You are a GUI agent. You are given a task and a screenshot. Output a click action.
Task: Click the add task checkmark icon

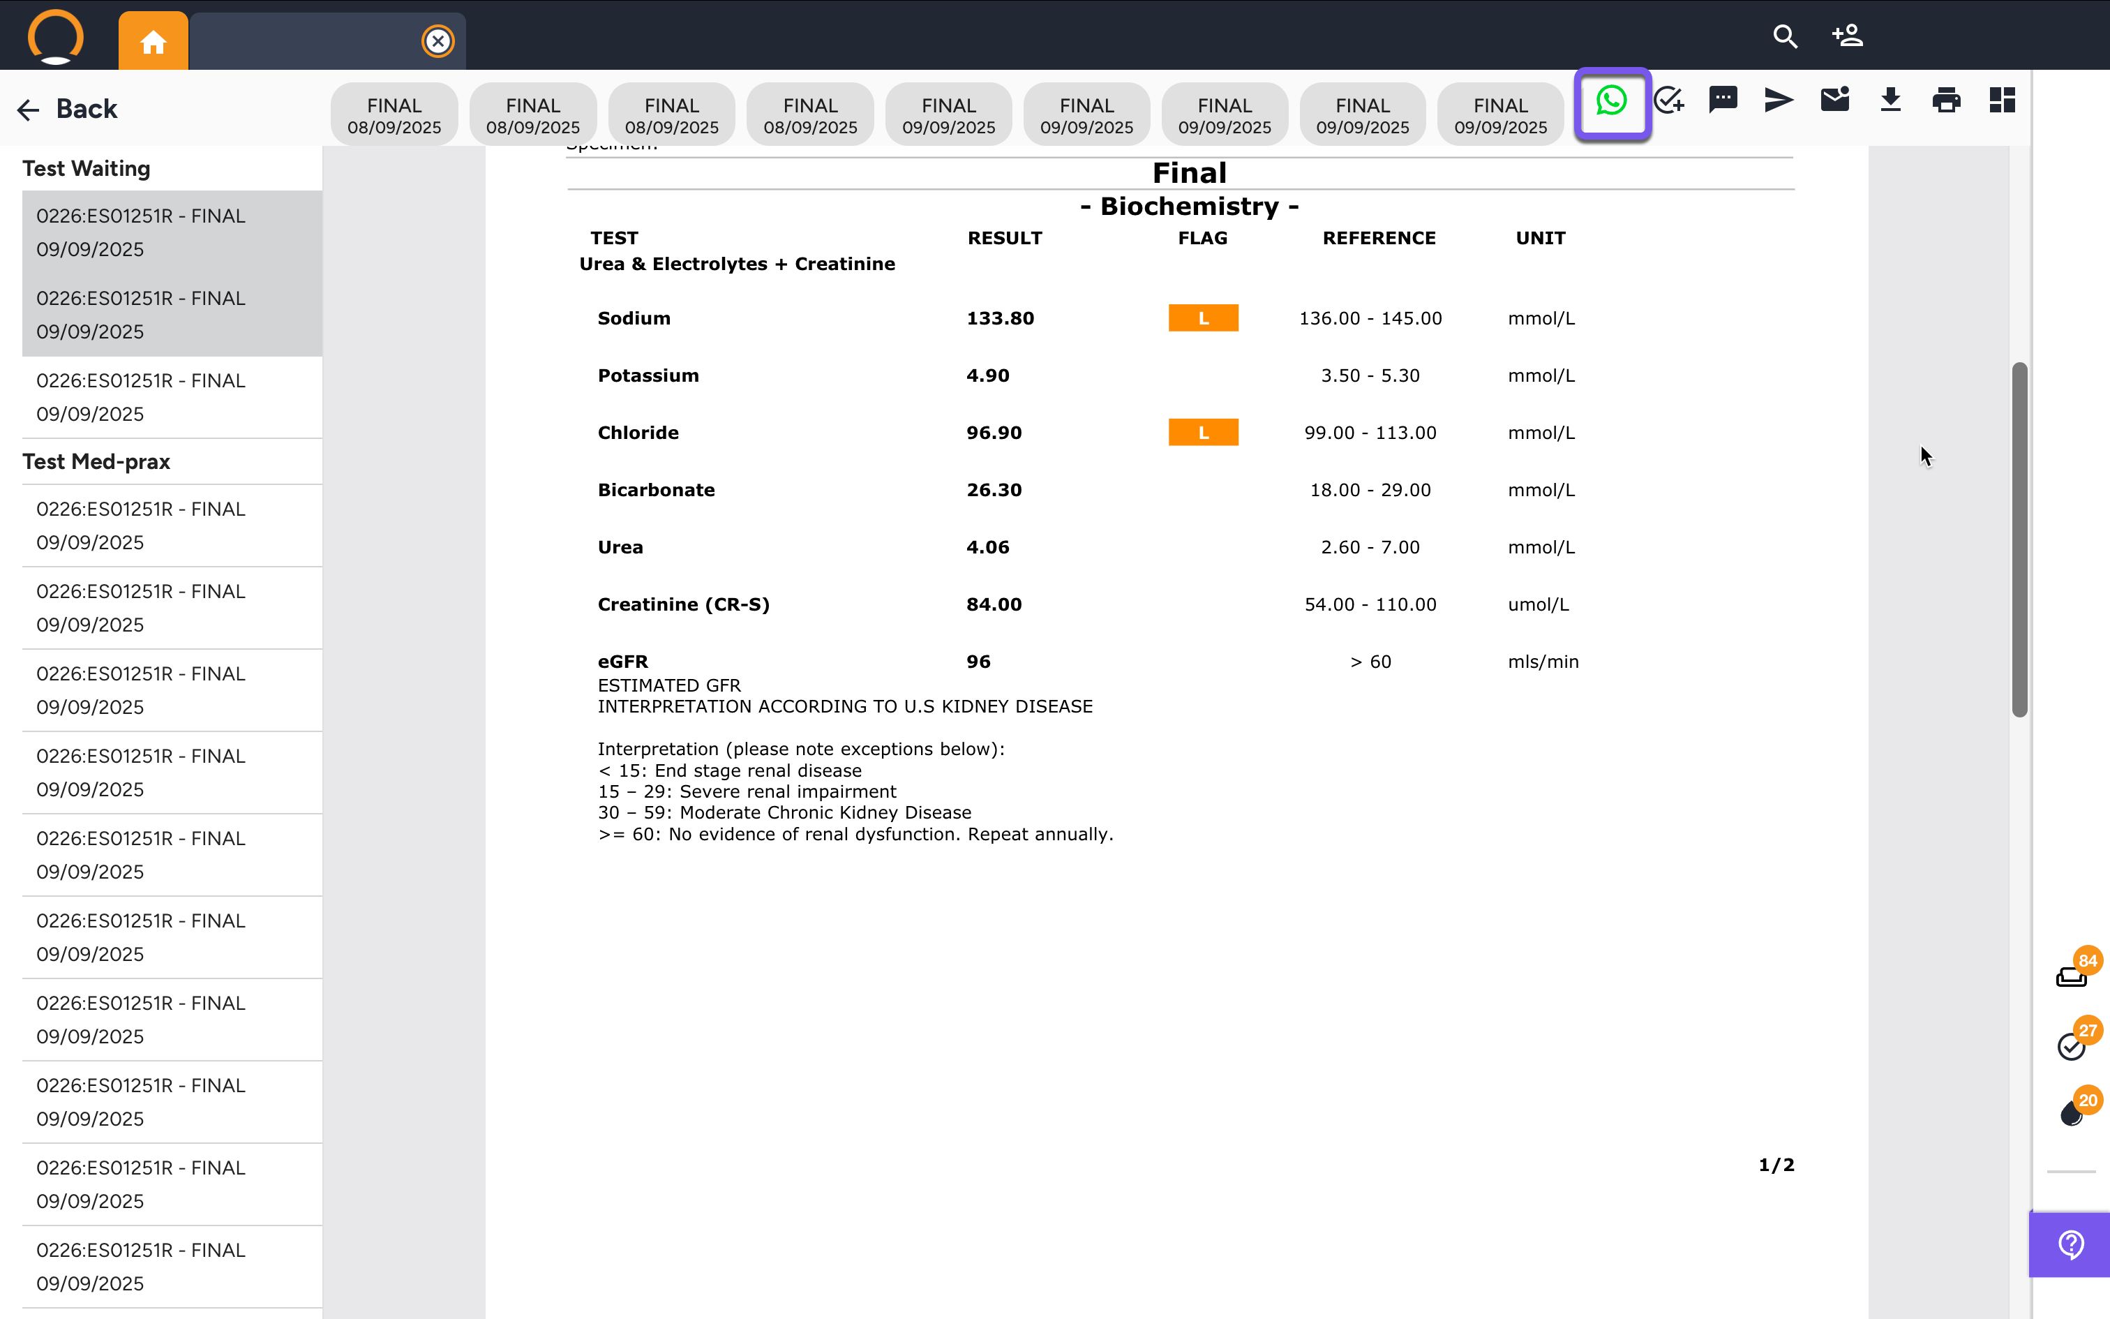tap(1668, 101)
